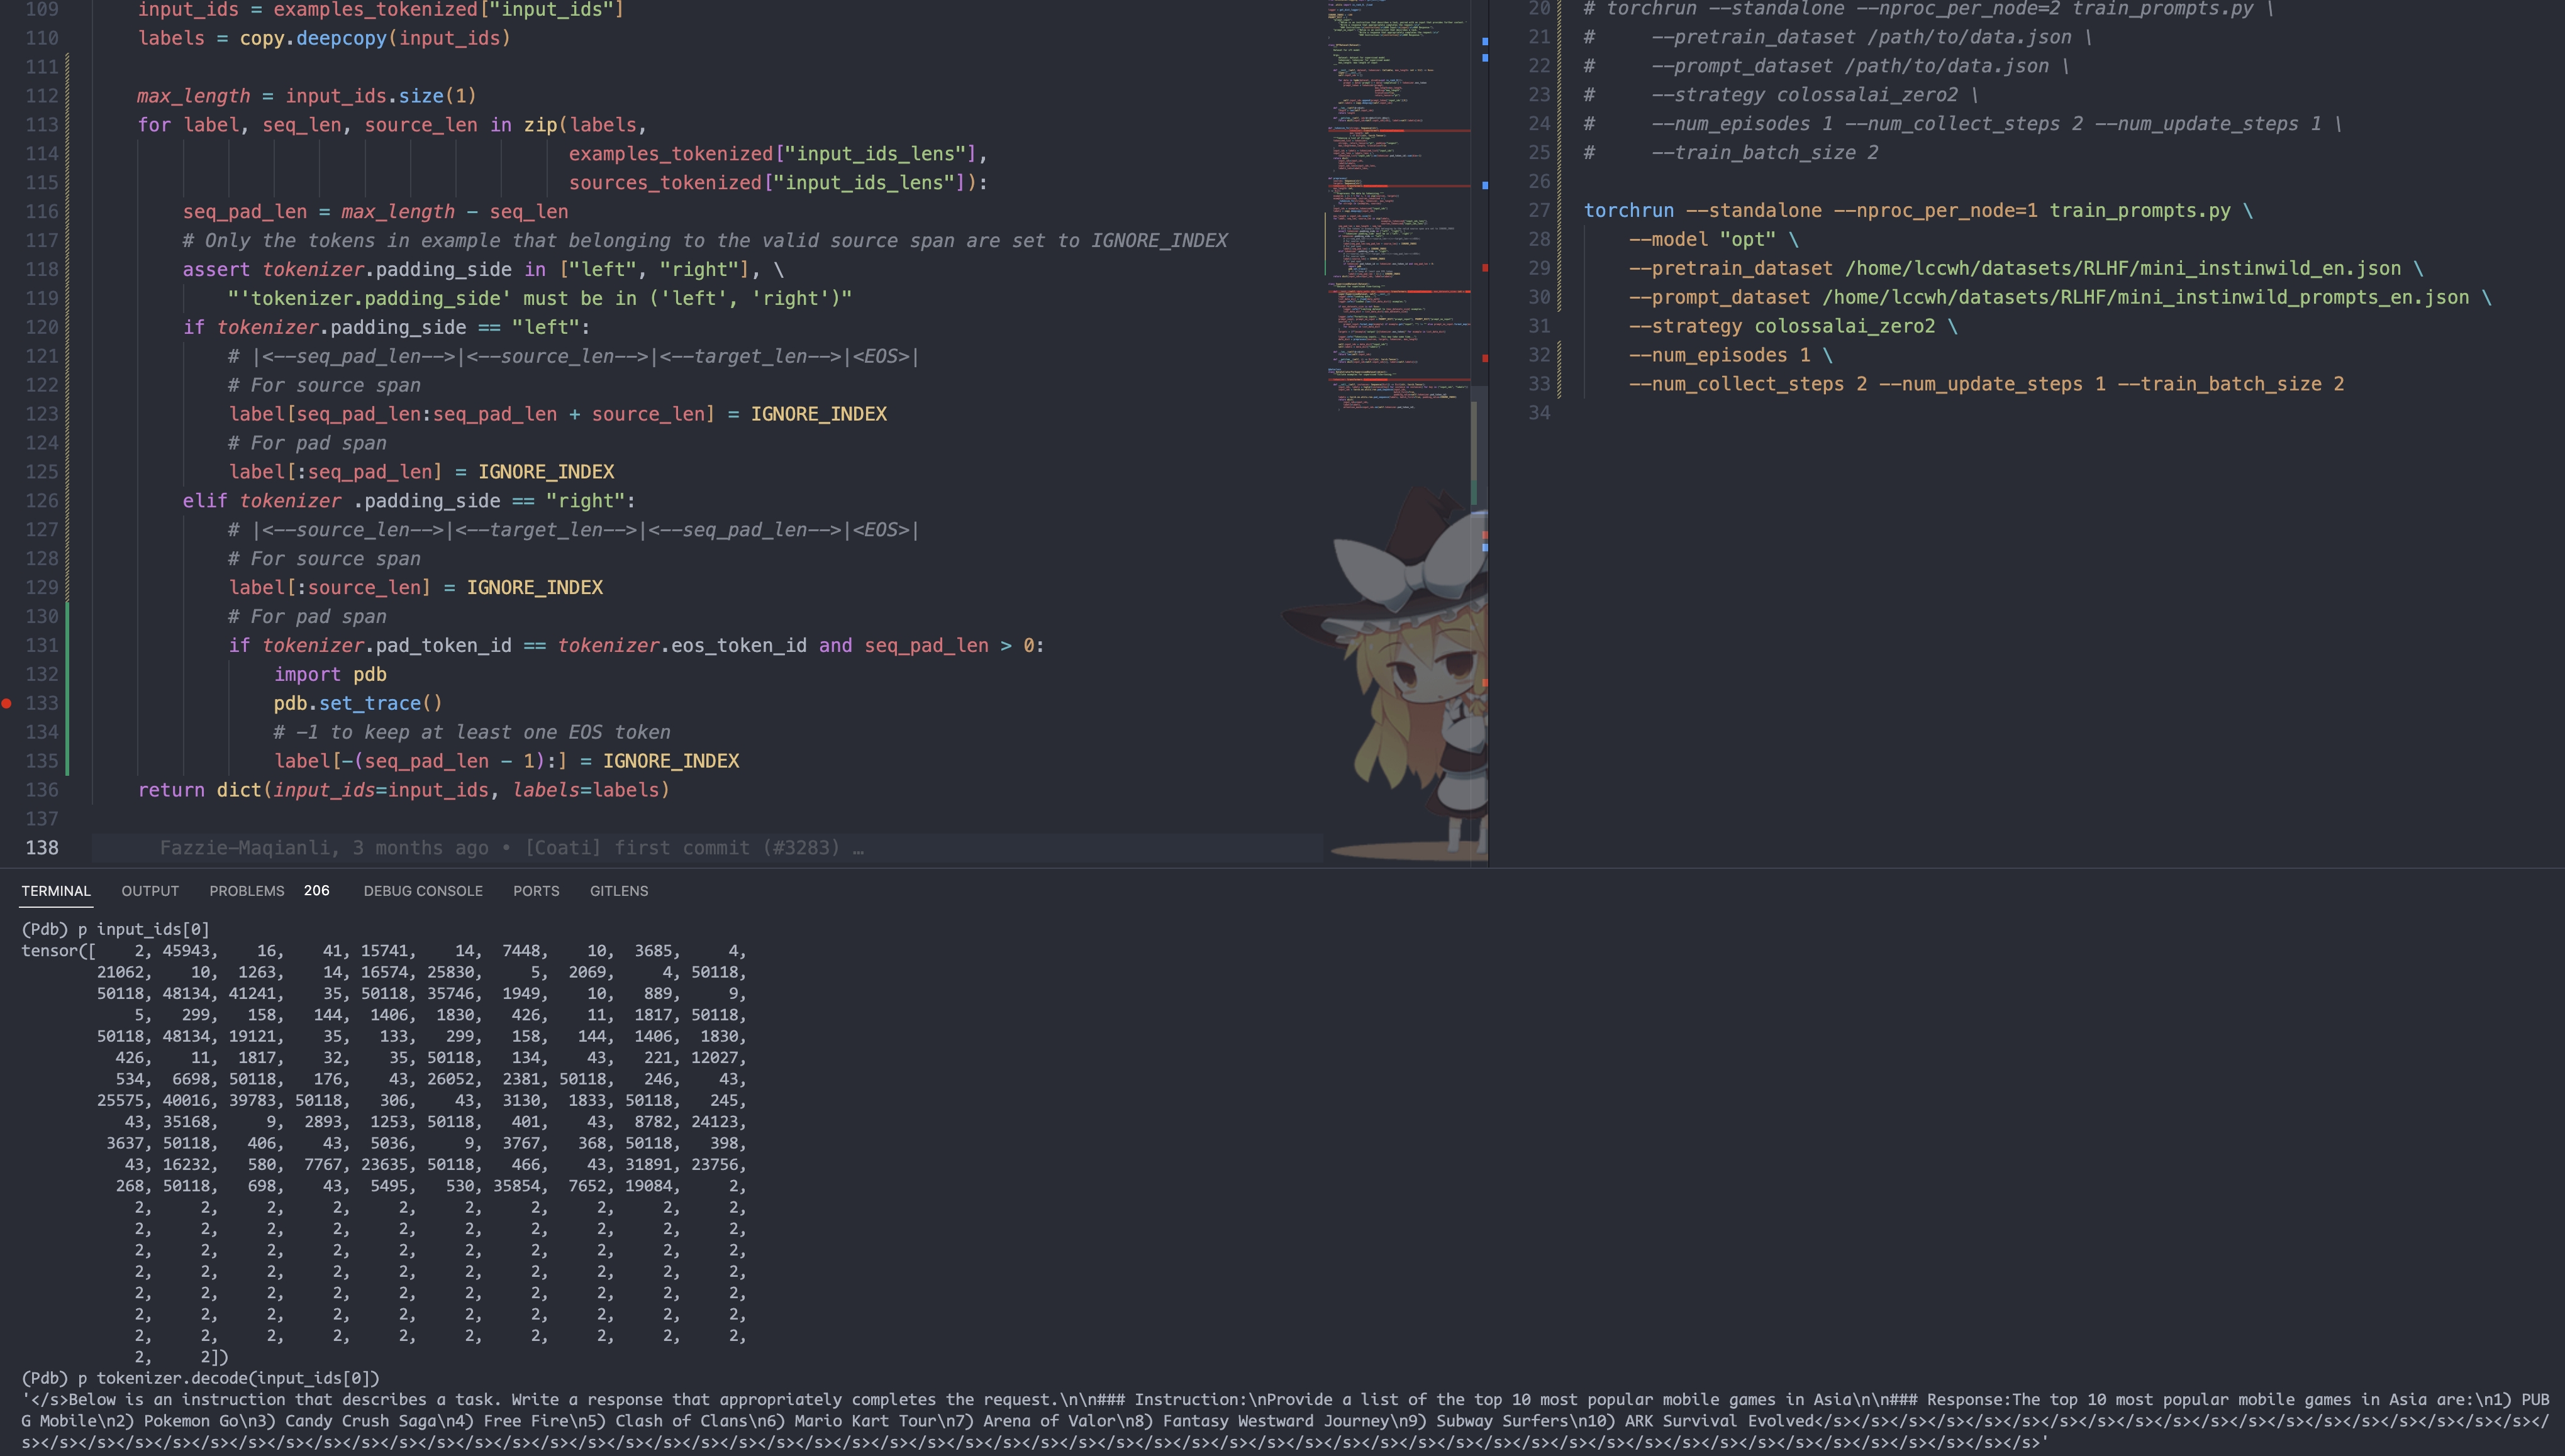Click the GitLens blame annotation for first commit

pos(510,847)
